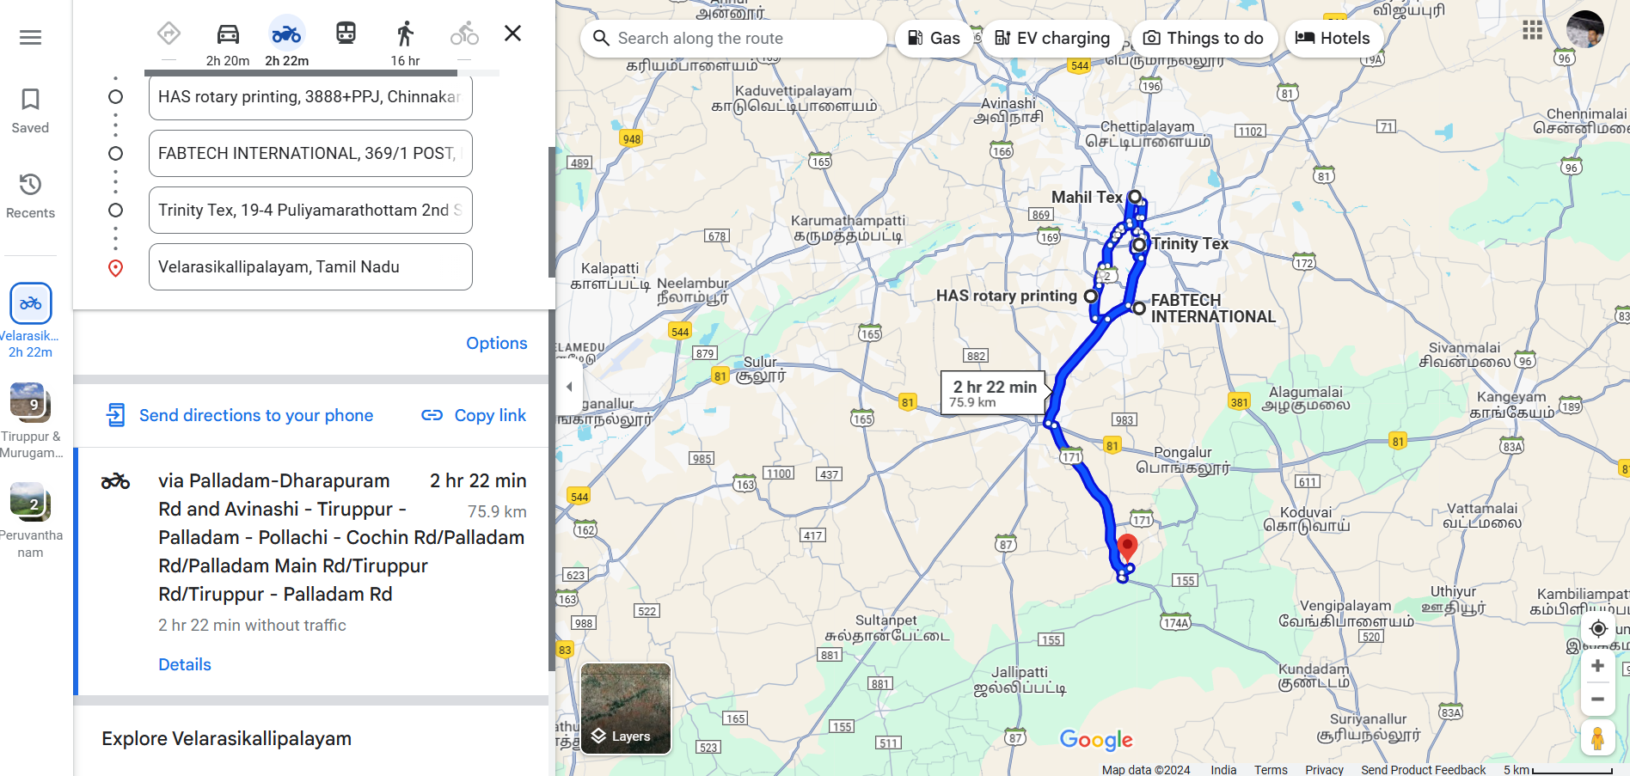
Task: Filter by Gas stations along route
Action: (x=934, y=38)
